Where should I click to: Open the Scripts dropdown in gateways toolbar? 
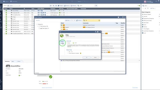coord(60,5)
